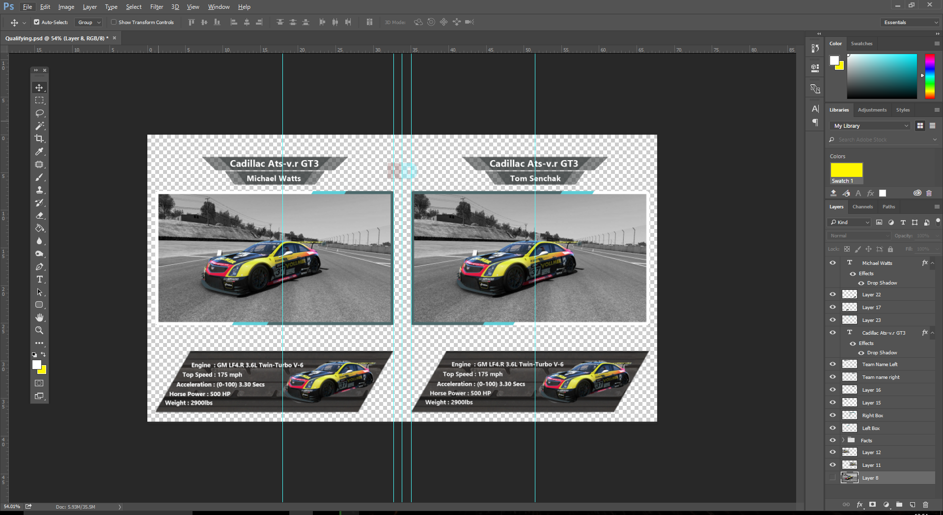943x515 pixels.
Task: Open the Layers panel options menu
Action: tap(937, 207)
